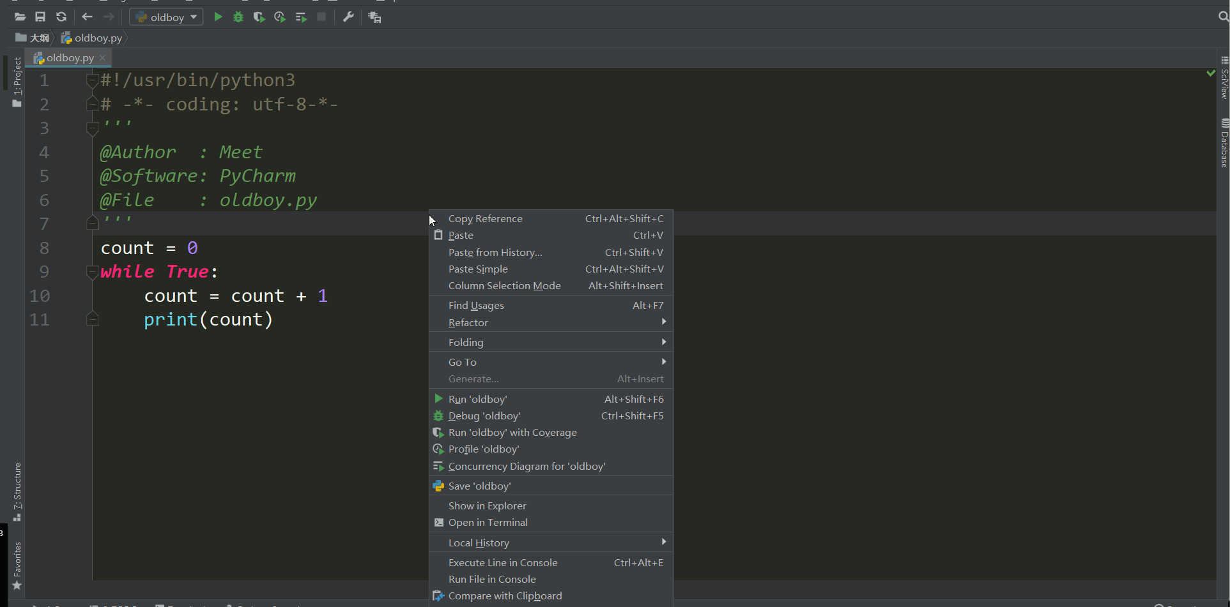
Task: Select Paste in the context menu
Action: (x=551, y=236)
